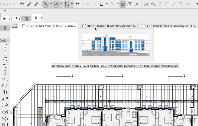The image size is (198, 126).
Task: Select the Stair tool
Action: coord(5,92)
